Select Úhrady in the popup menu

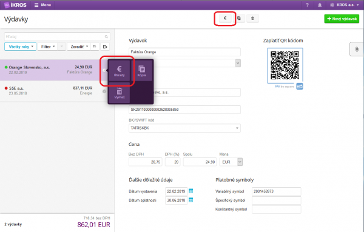[119, 71]
